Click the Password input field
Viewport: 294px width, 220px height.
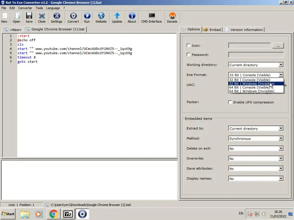pyautogui.click(x=256, y=55)
